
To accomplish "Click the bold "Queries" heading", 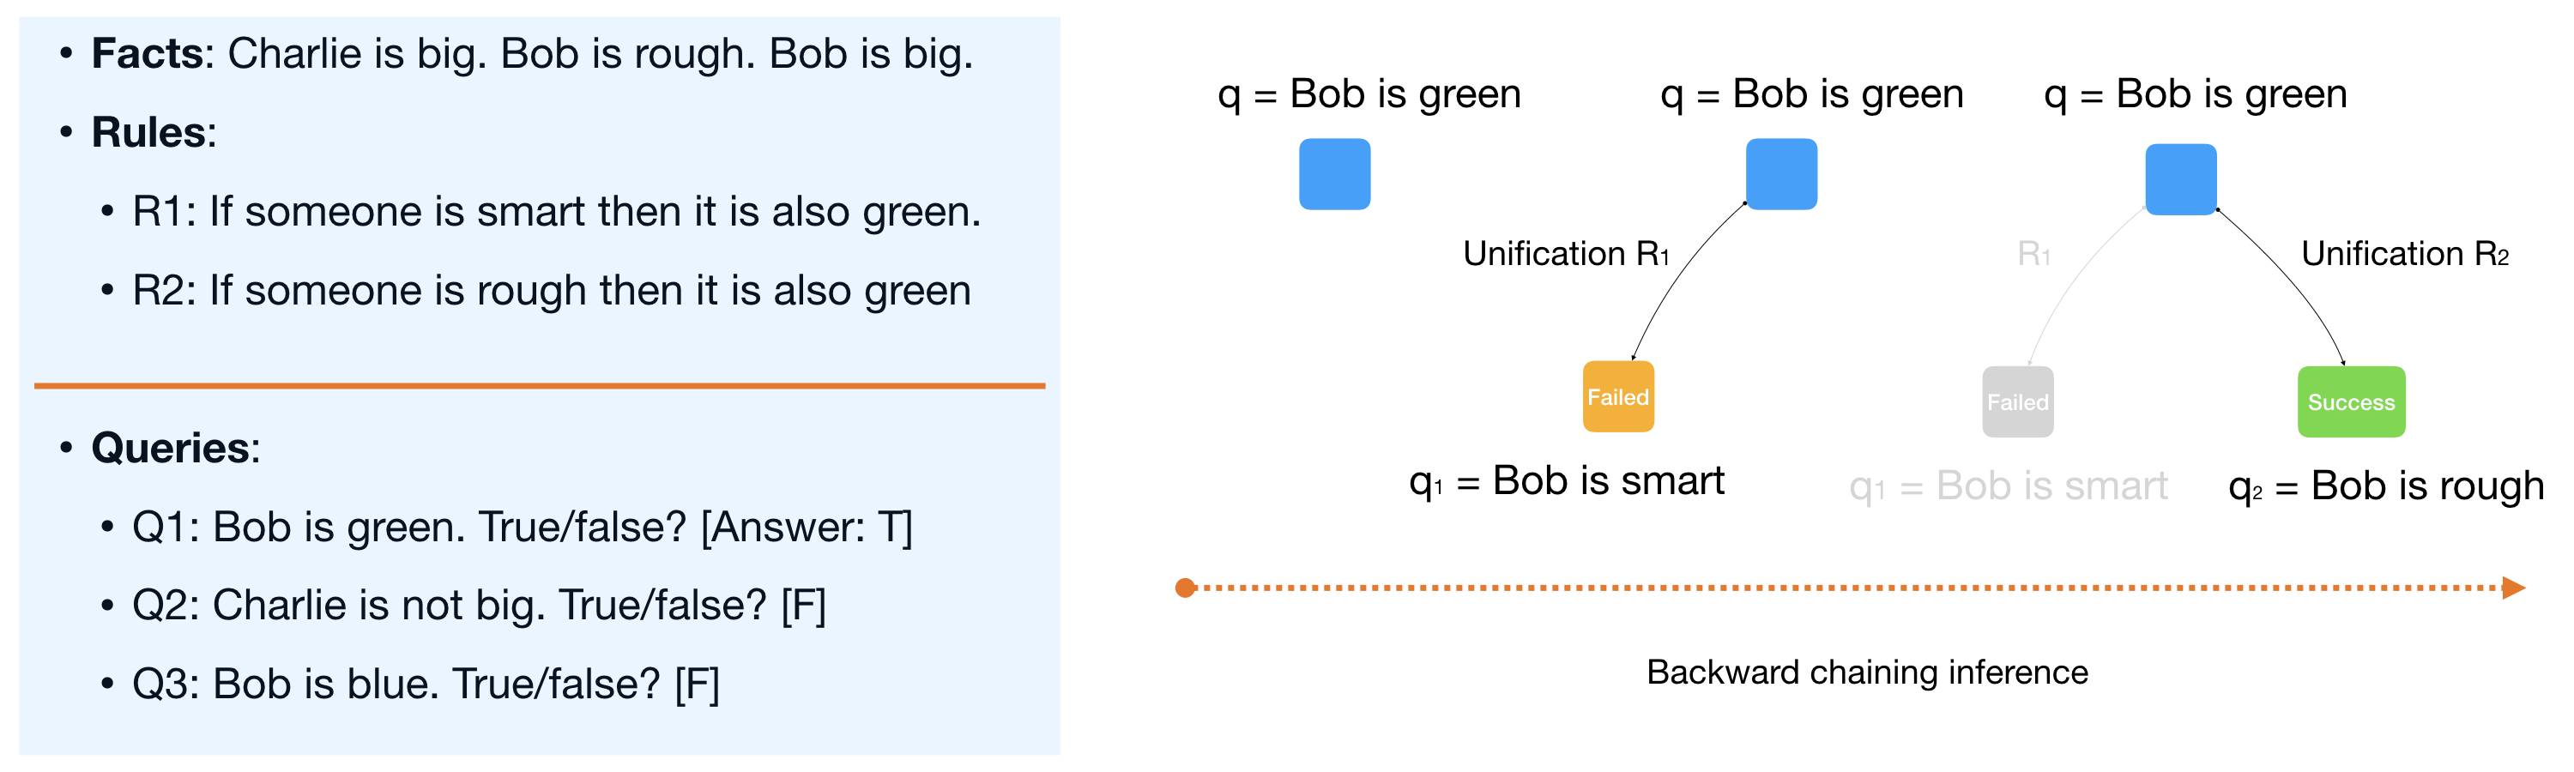I will pos(170,448).
